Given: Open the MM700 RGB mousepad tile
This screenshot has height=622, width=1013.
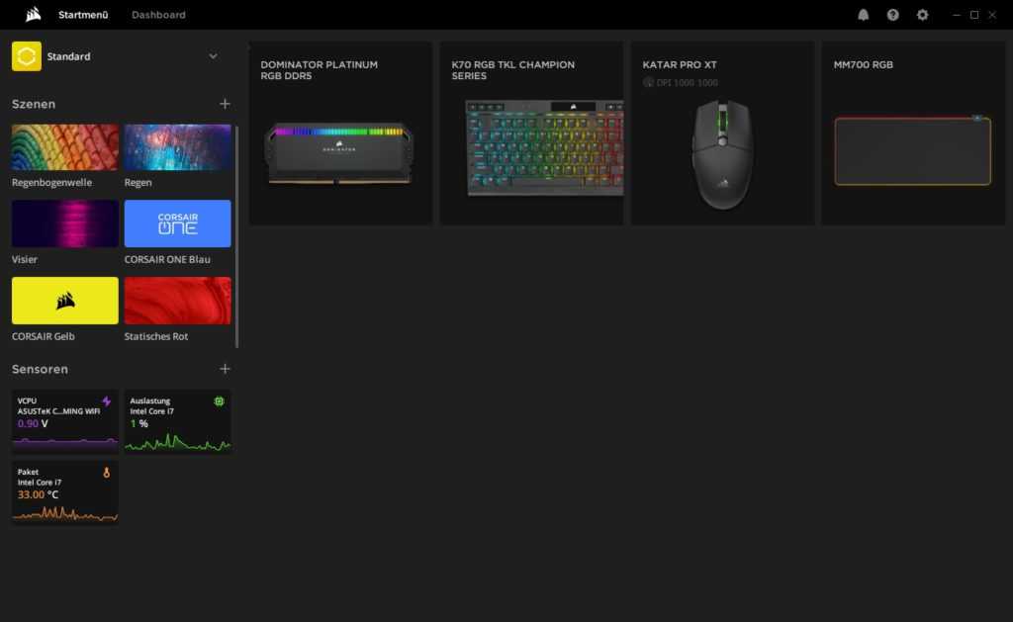Looking at the screenshot, I should tap(912, 133).
